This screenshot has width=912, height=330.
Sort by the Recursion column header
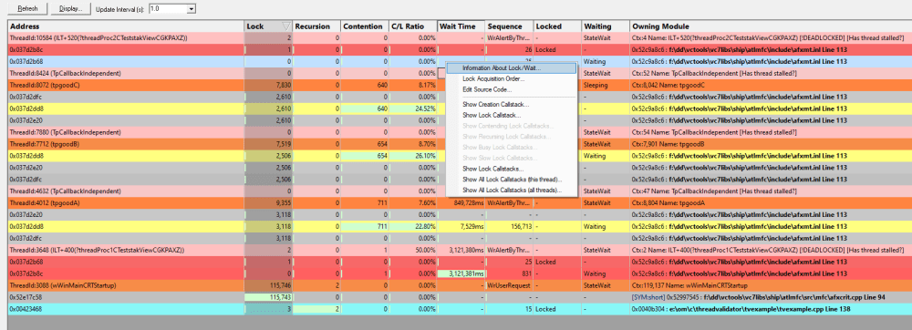coord(316,26)
